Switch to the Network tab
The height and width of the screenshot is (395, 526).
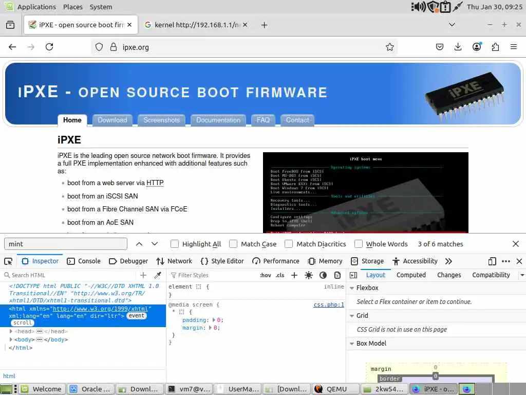[174, 261]
